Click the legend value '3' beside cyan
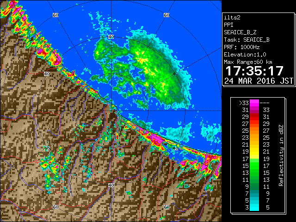The width and height of the screenshot is (296, 222). point(247,208)
